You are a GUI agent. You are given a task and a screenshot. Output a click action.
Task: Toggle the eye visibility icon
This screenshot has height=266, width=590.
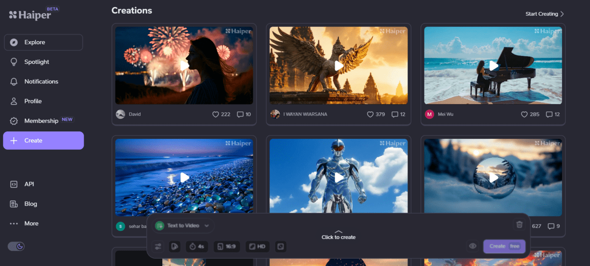(x=472, y=246)
